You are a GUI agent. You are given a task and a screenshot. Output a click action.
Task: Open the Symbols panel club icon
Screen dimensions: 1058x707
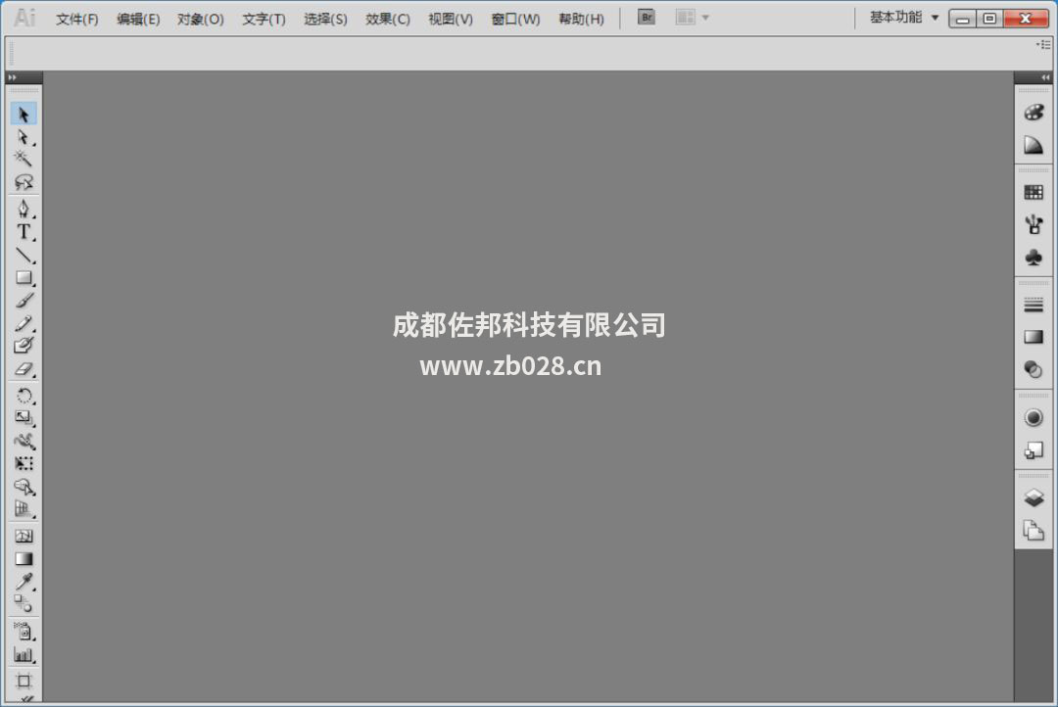pos(1034,257)
